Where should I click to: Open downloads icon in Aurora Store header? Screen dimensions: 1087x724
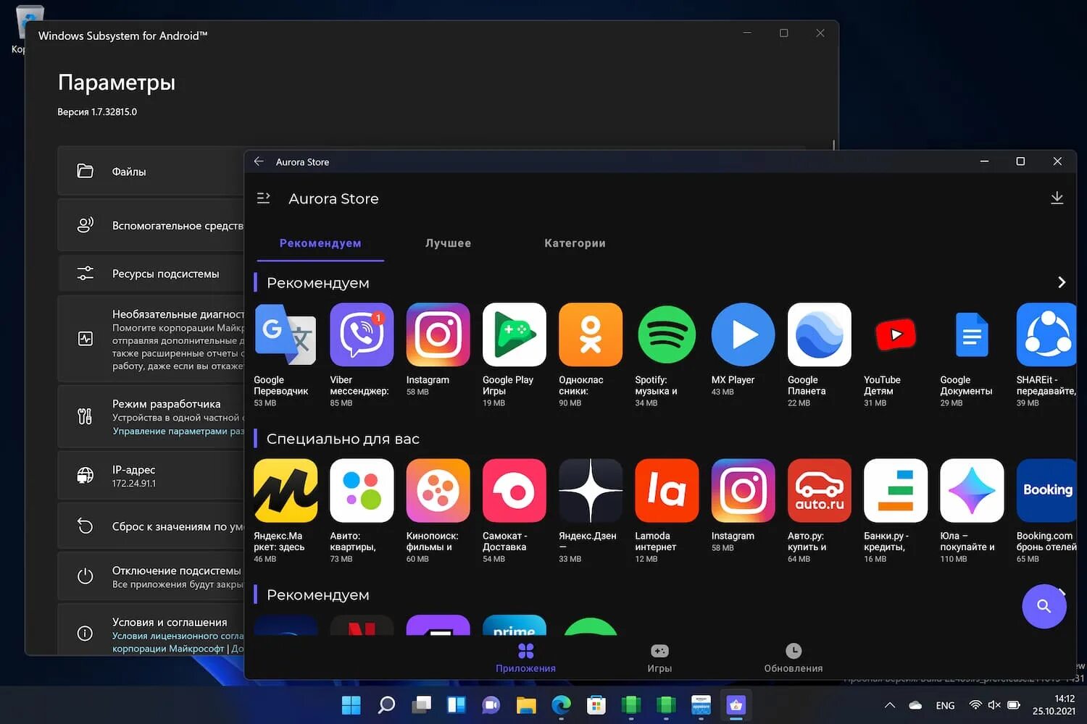pos(1057,198)
